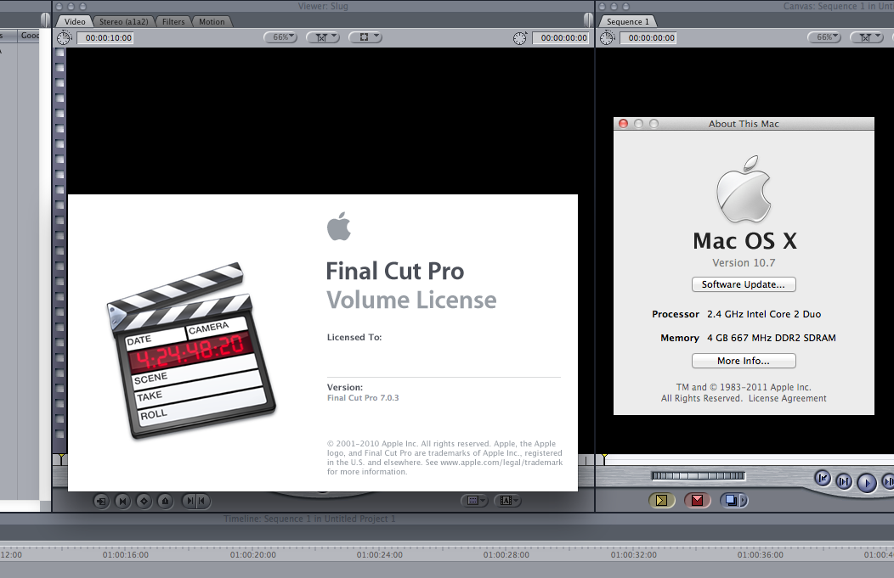Go to previous edit in the Canvas transport
This screenshot has height=578, width=894.
coord(822,479)
